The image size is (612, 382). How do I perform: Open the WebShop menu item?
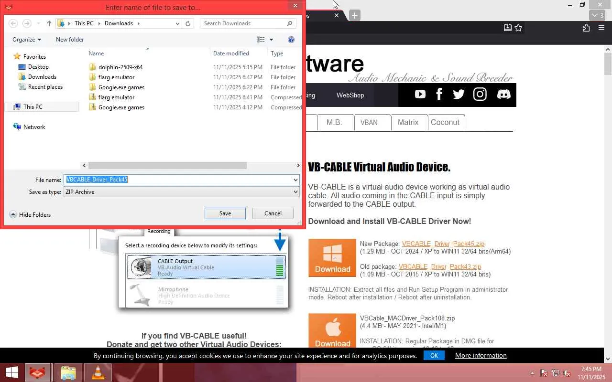350,95
